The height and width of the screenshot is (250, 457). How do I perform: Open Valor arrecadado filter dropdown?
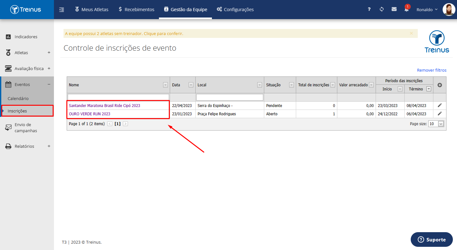[x=371, y=85]
